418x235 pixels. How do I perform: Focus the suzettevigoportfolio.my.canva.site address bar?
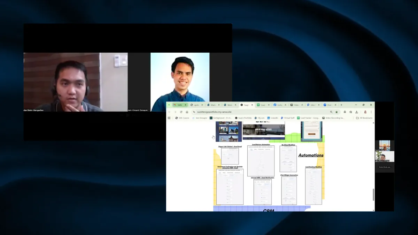pyautogui.click(x=261, y=112)
